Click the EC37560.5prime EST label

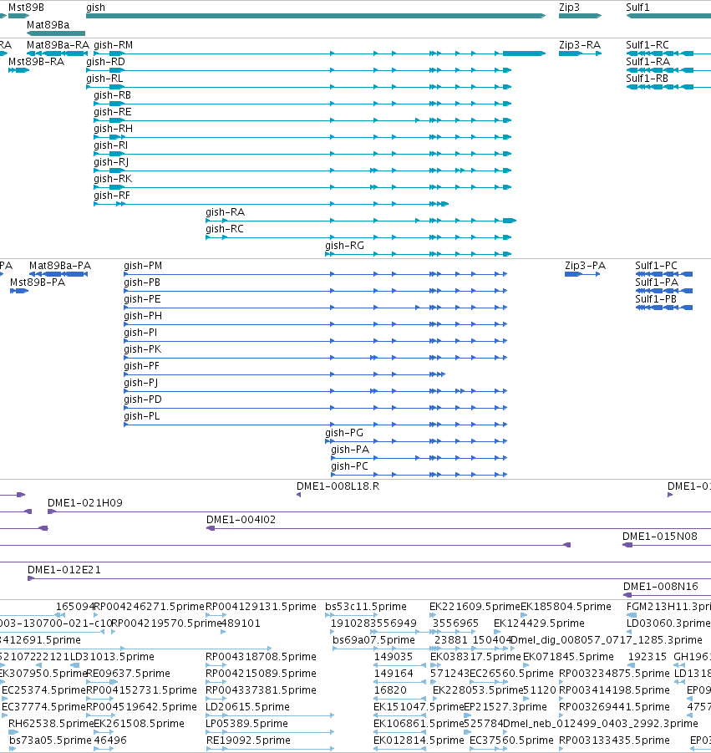512,740
